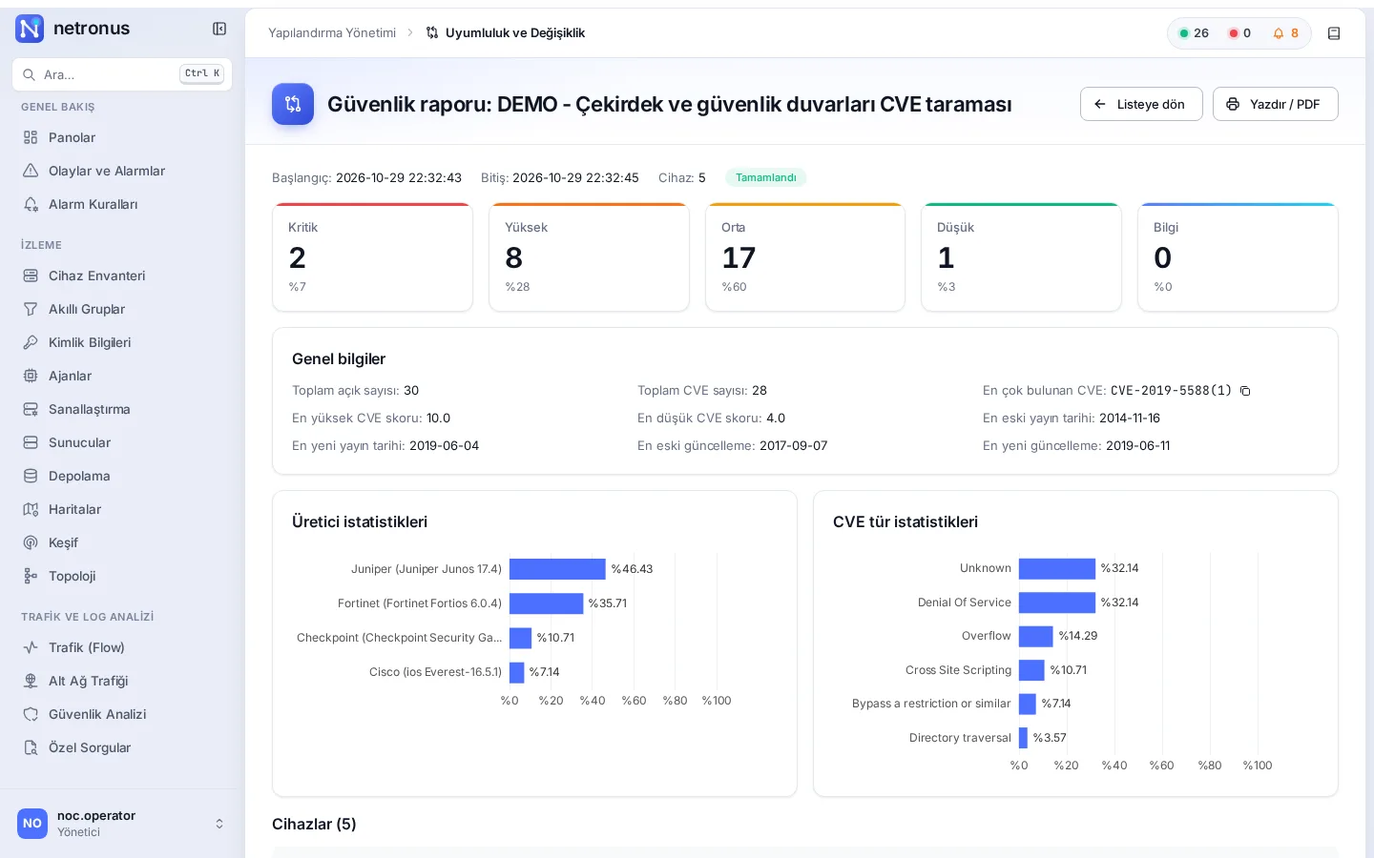1374x858 pixels.
Task: Copy the CVE-2019-5588 identifier
Action: (x=1245, y=391)
